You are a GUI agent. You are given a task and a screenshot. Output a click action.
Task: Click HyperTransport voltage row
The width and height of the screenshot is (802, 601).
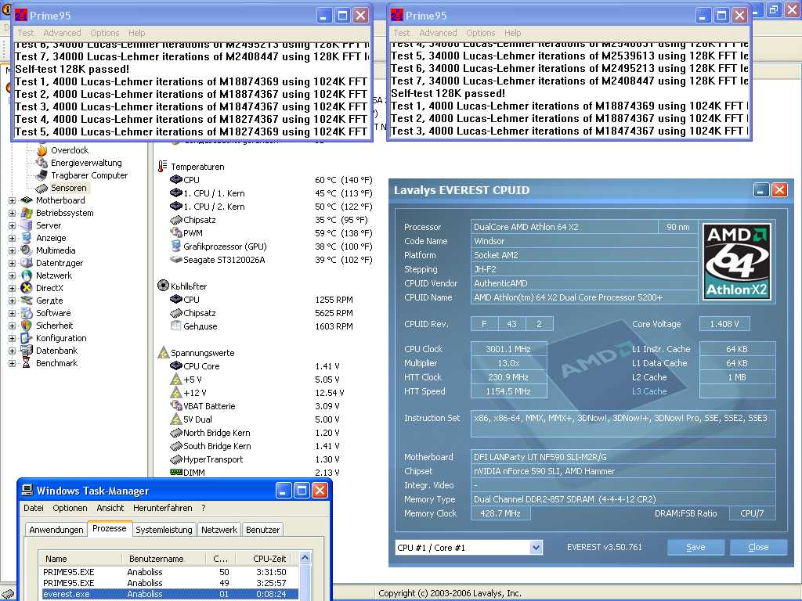click(x=255, y=459)
